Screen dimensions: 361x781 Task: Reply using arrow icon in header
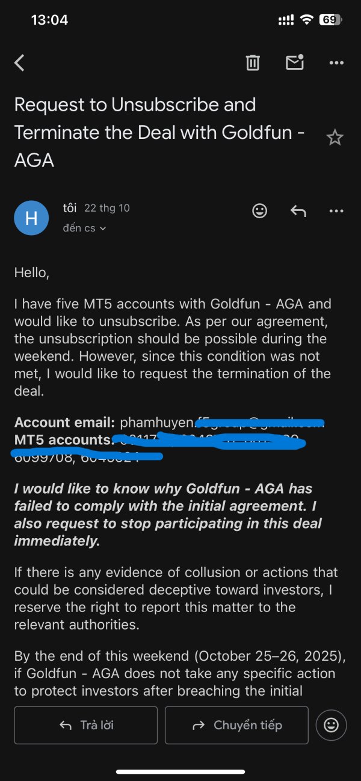coord(298,210)
